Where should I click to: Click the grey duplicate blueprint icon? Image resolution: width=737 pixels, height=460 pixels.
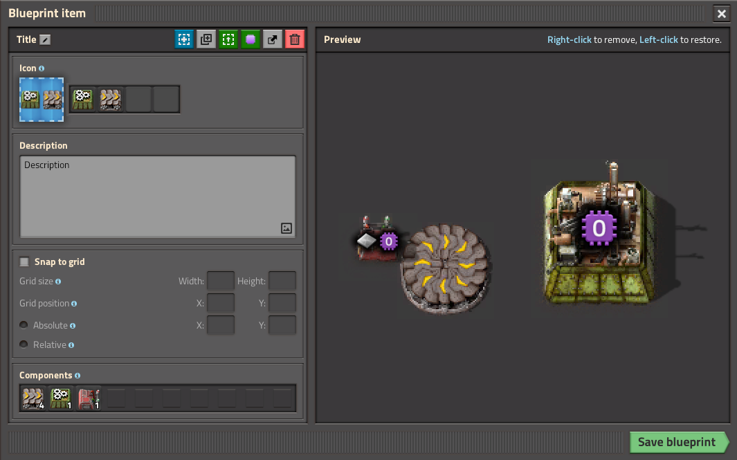(206, 39)
